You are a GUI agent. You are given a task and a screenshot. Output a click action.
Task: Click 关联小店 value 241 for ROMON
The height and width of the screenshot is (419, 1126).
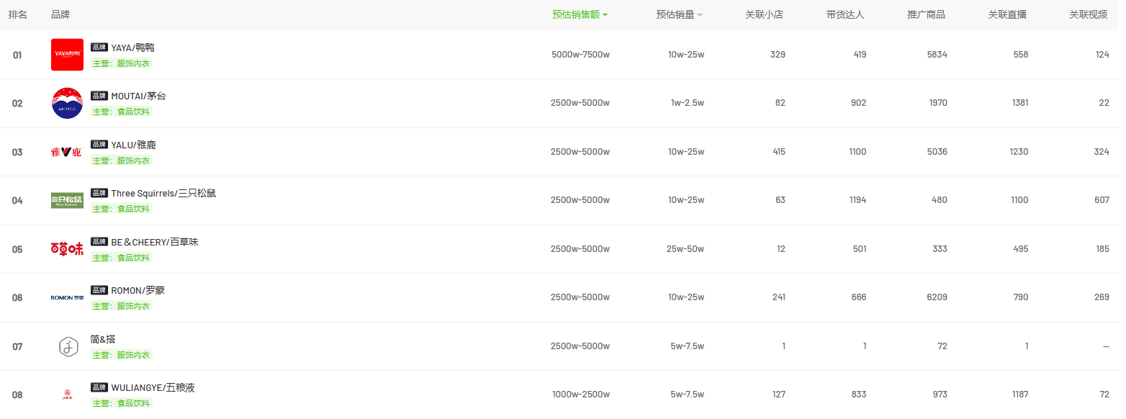point(778,297)
